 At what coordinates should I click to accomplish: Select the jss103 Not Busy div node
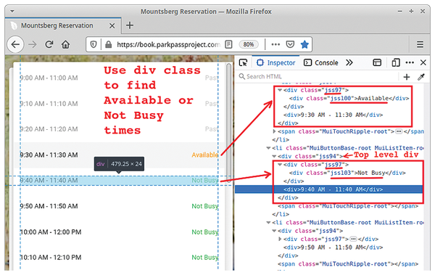347,173
